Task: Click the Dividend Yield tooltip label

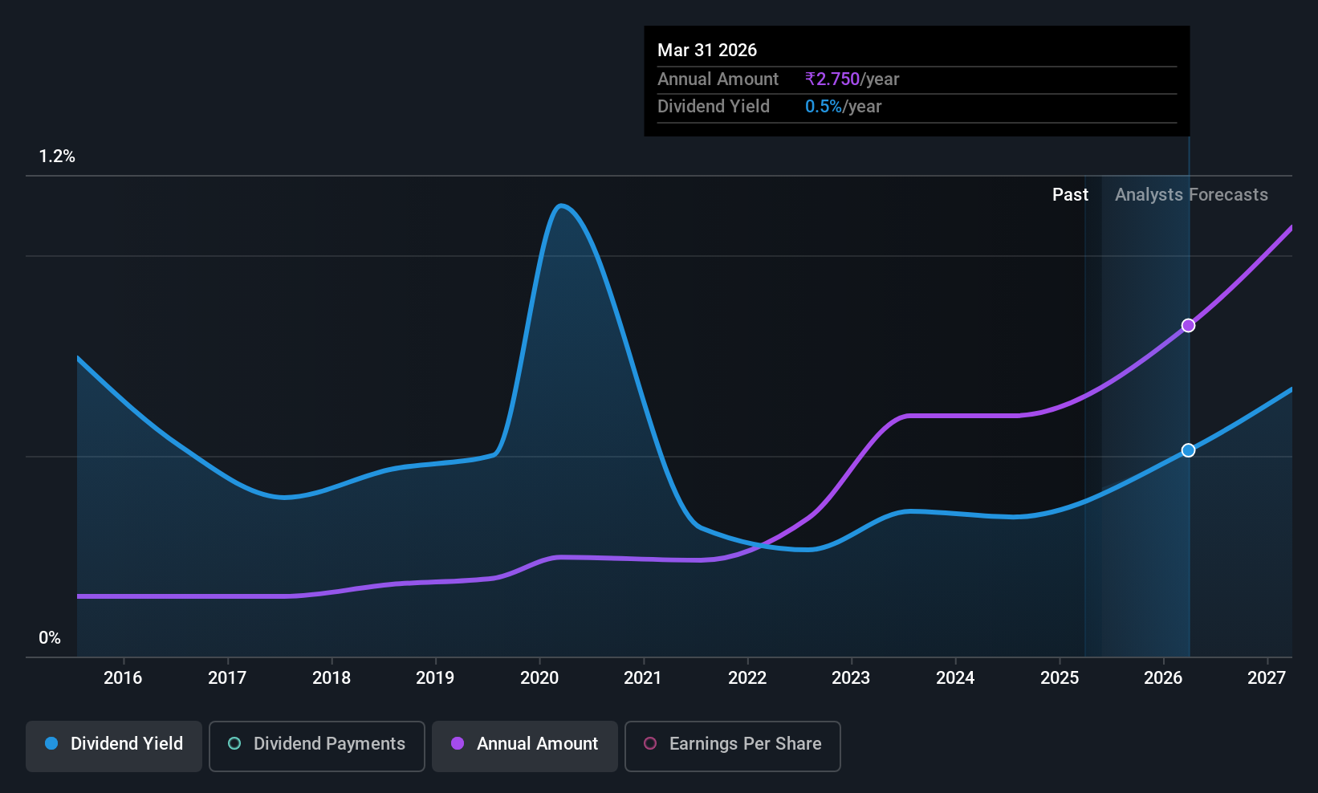Action: (x=714, y=107)
